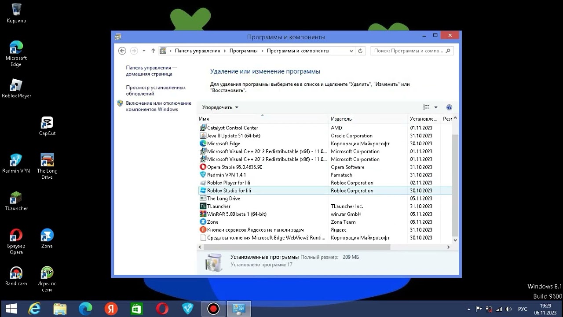Open Игры по сети desktop shortcut
The height and width of the screenshot is (317, 563).
point(47,279)
